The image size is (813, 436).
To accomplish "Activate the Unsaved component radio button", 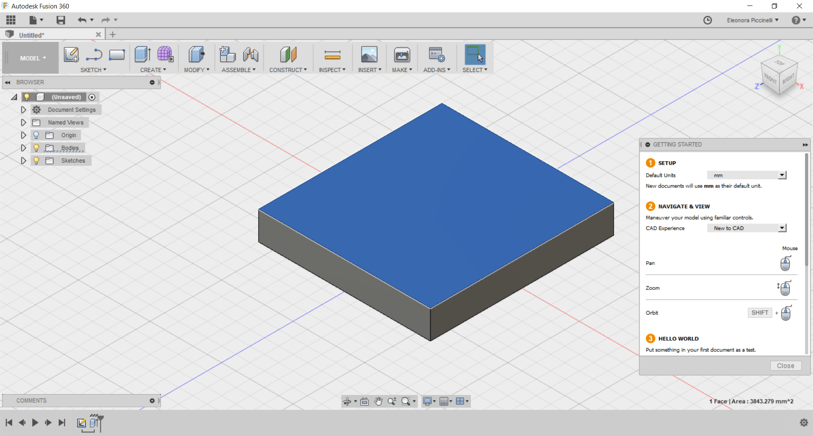I will pos(92,97).
